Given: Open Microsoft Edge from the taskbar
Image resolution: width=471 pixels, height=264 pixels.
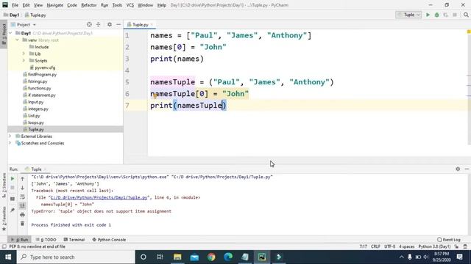Looking at the screenshot, I should (228, 257).
